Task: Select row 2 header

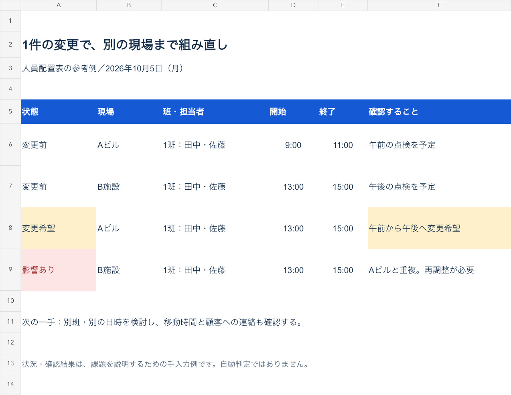Action: pyautogui.click(x=10, y=45)
